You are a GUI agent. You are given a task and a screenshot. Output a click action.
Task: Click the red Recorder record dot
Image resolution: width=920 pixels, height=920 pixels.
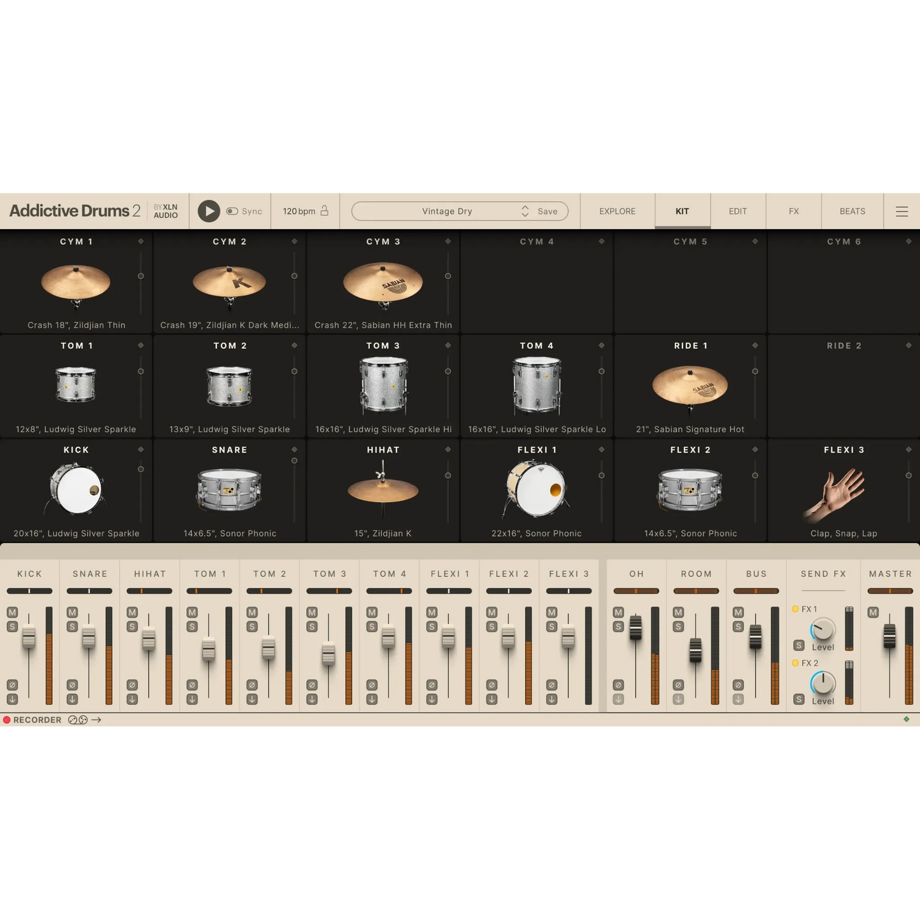(7, 719)
